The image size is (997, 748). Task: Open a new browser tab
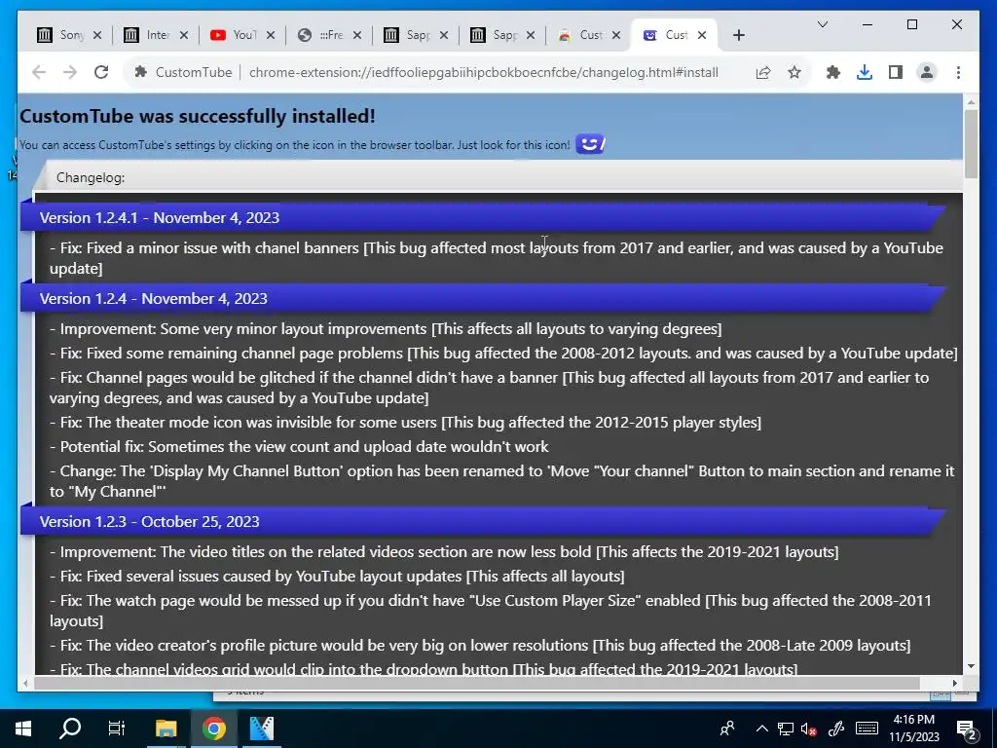tap(738, 35)
